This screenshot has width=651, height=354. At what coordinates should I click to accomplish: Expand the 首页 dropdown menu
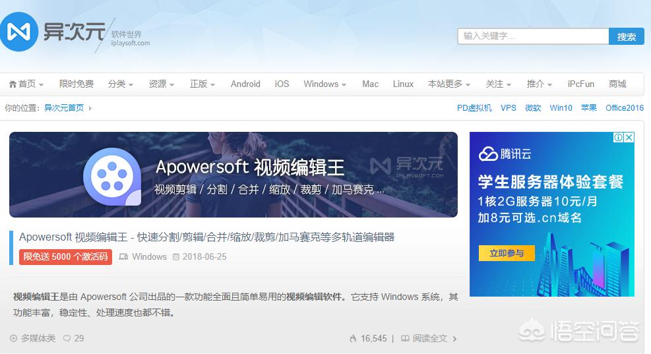click(x=41, y=84)
